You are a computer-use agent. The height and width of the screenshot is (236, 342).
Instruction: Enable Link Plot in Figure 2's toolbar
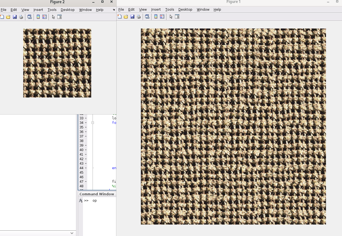pos(30,17)
